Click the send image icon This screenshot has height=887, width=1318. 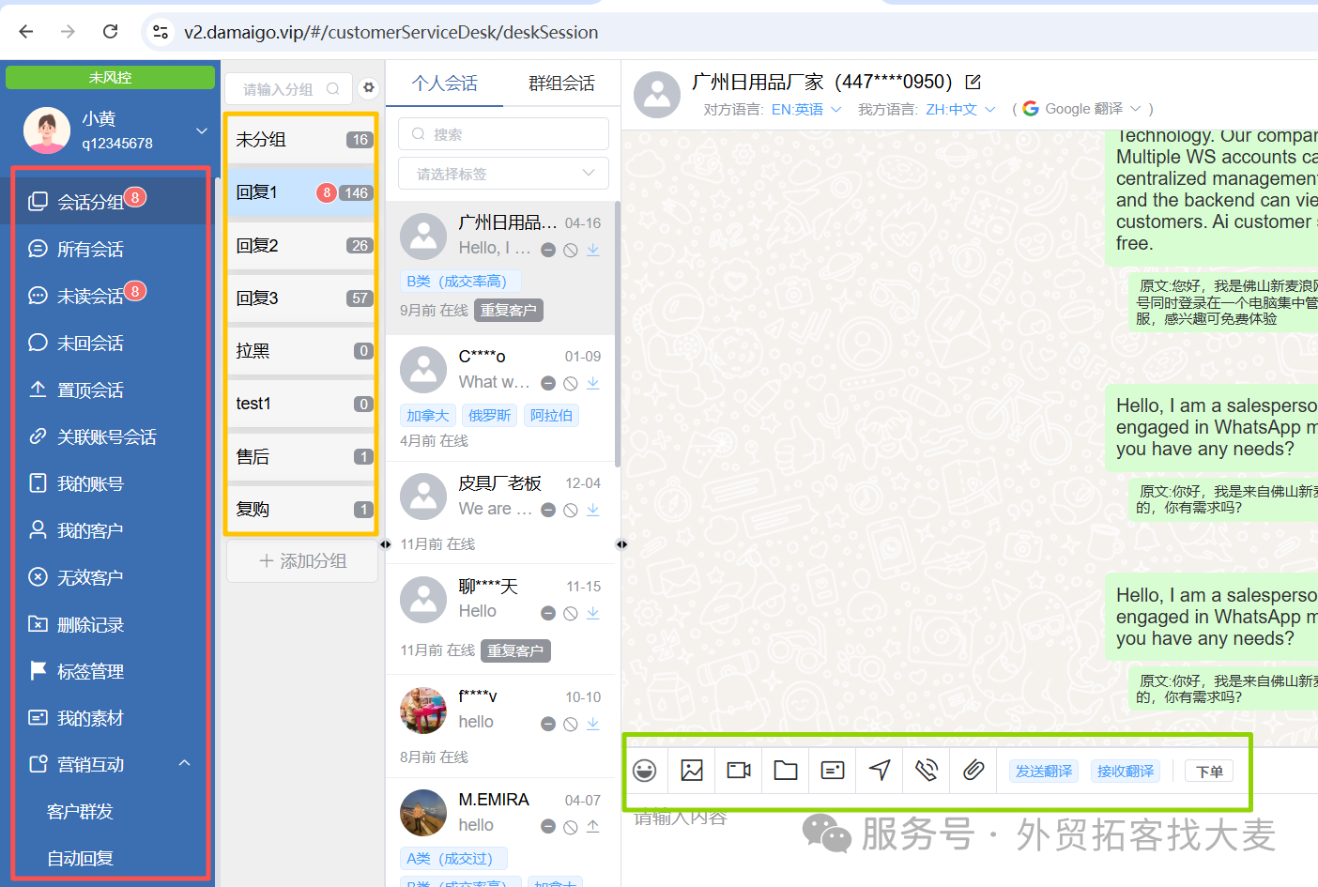click(692, 771)
